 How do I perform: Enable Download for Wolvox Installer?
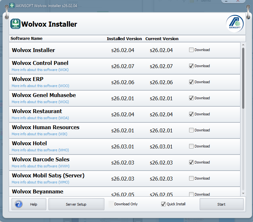tap(191, 50)
